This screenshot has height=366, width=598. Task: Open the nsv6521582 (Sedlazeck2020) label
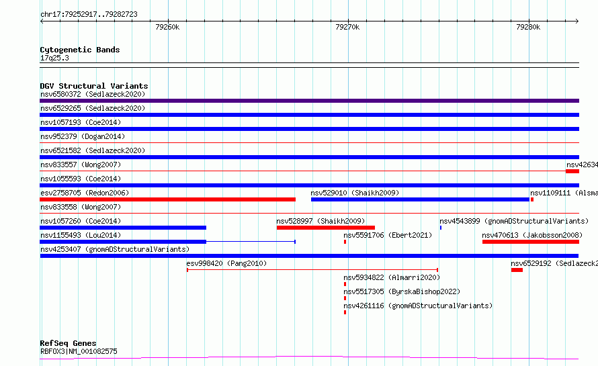point(93,150)
